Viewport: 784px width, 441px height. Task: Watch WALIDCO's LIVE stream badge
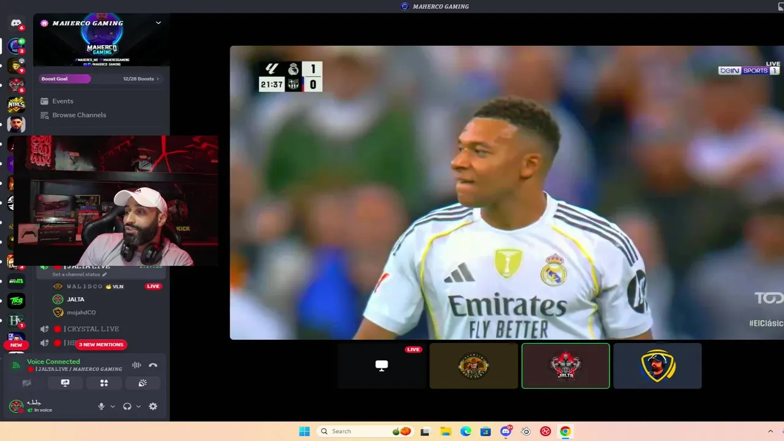click(153, 286)
